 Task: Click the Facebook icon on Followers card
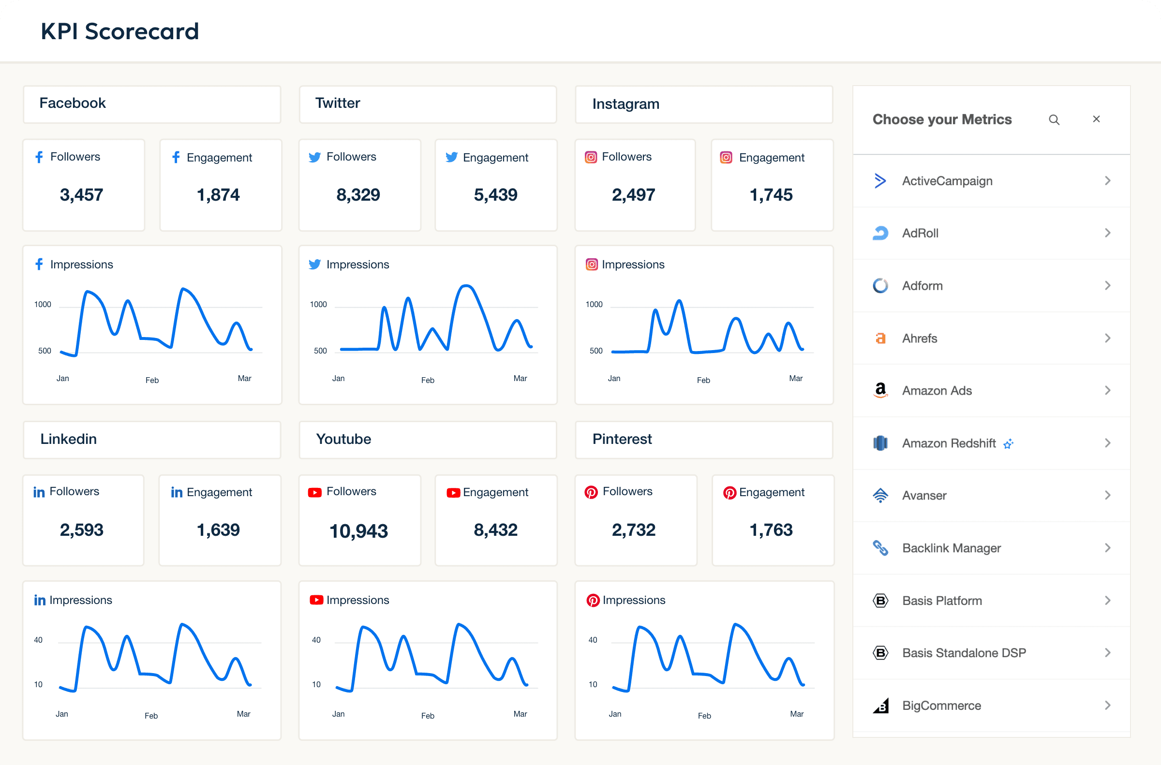[x=39, y=157]
